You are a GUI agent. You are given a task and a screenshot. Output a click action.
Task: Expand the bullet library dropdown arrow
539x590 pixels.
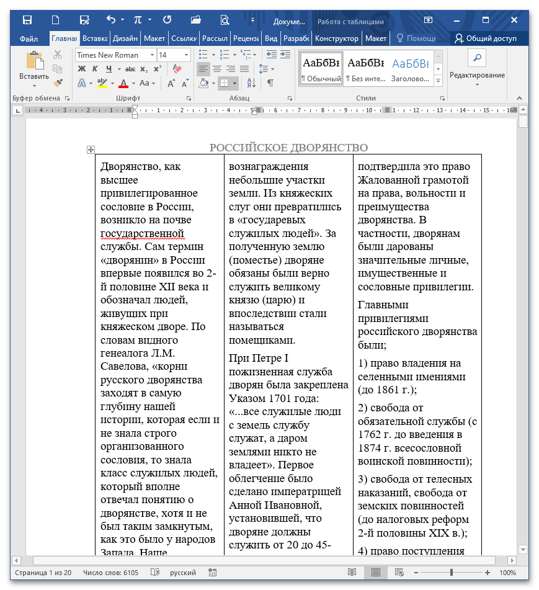tap(213, 55)
